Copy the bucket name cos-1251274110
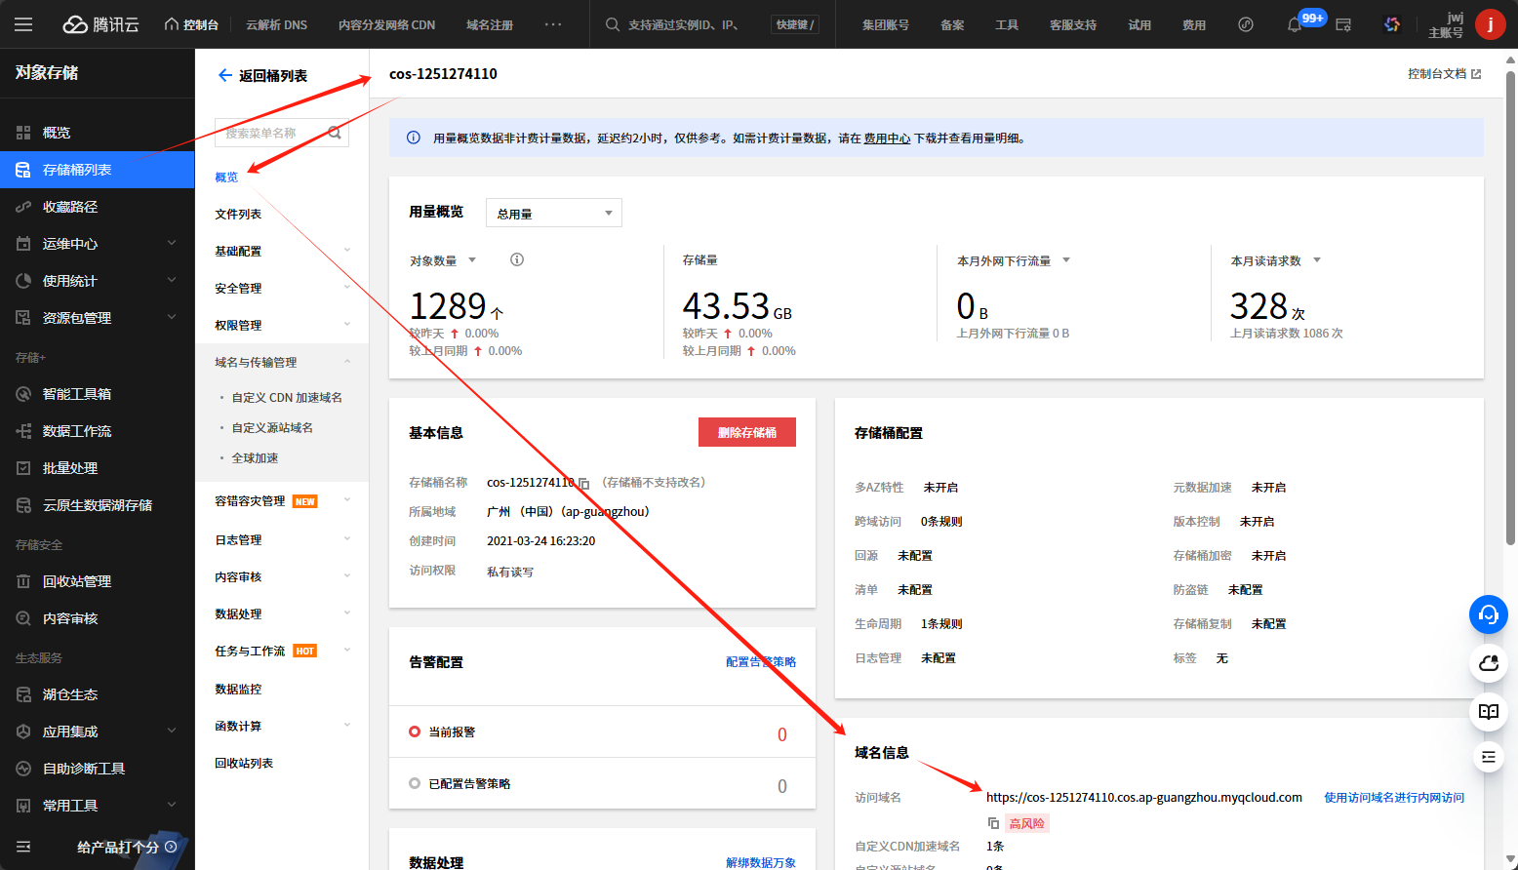This screenshot has width=1518, height=870. (x=584, y=484)
